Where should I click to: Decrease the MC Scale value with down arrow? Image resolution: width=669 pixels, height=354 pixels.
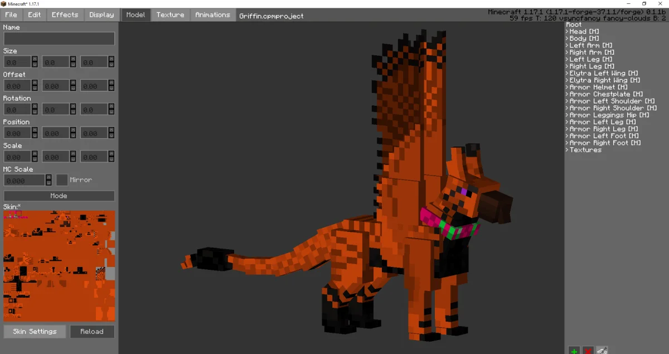pos(49,183)
